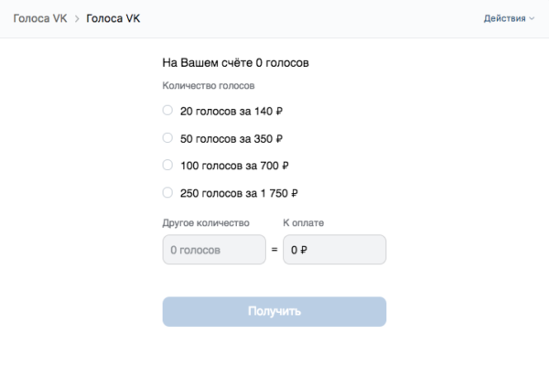The height and width of the screenshot is (388, 549).
Task: Click the "50 голосов за 350 ₽" label text
Action: (x=231, y=139)
